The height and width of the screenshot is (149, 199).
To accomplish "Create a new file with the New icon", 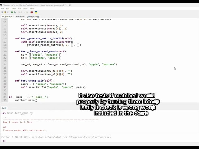I will [x=2, y=12].
